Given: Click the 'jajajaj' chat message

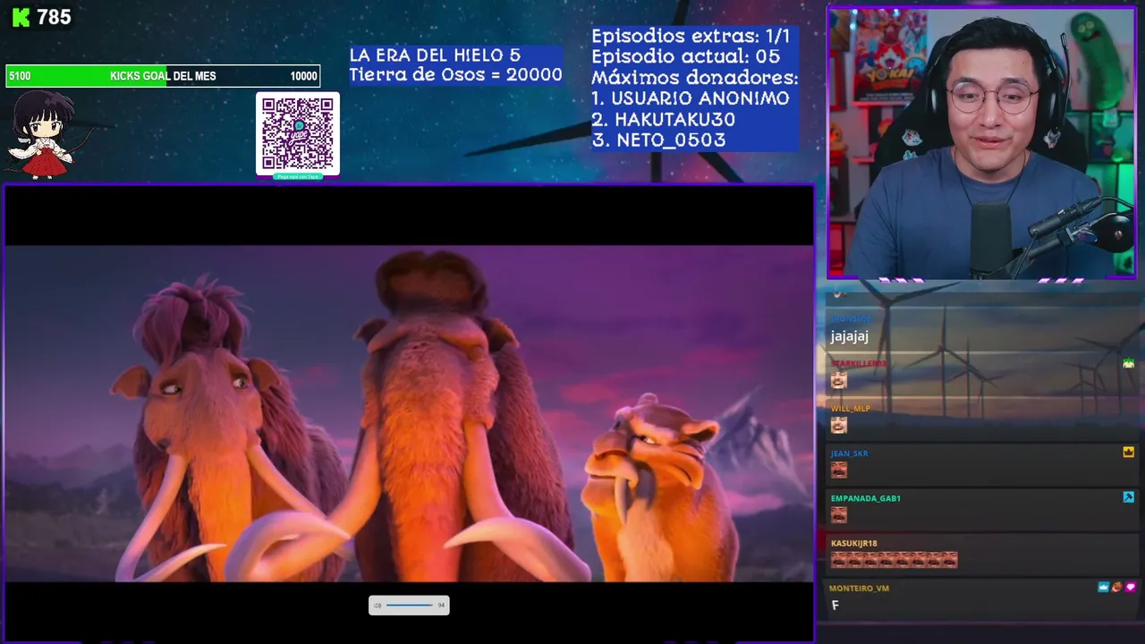Looking at the screenshot, I should click(x=849, y=336).
